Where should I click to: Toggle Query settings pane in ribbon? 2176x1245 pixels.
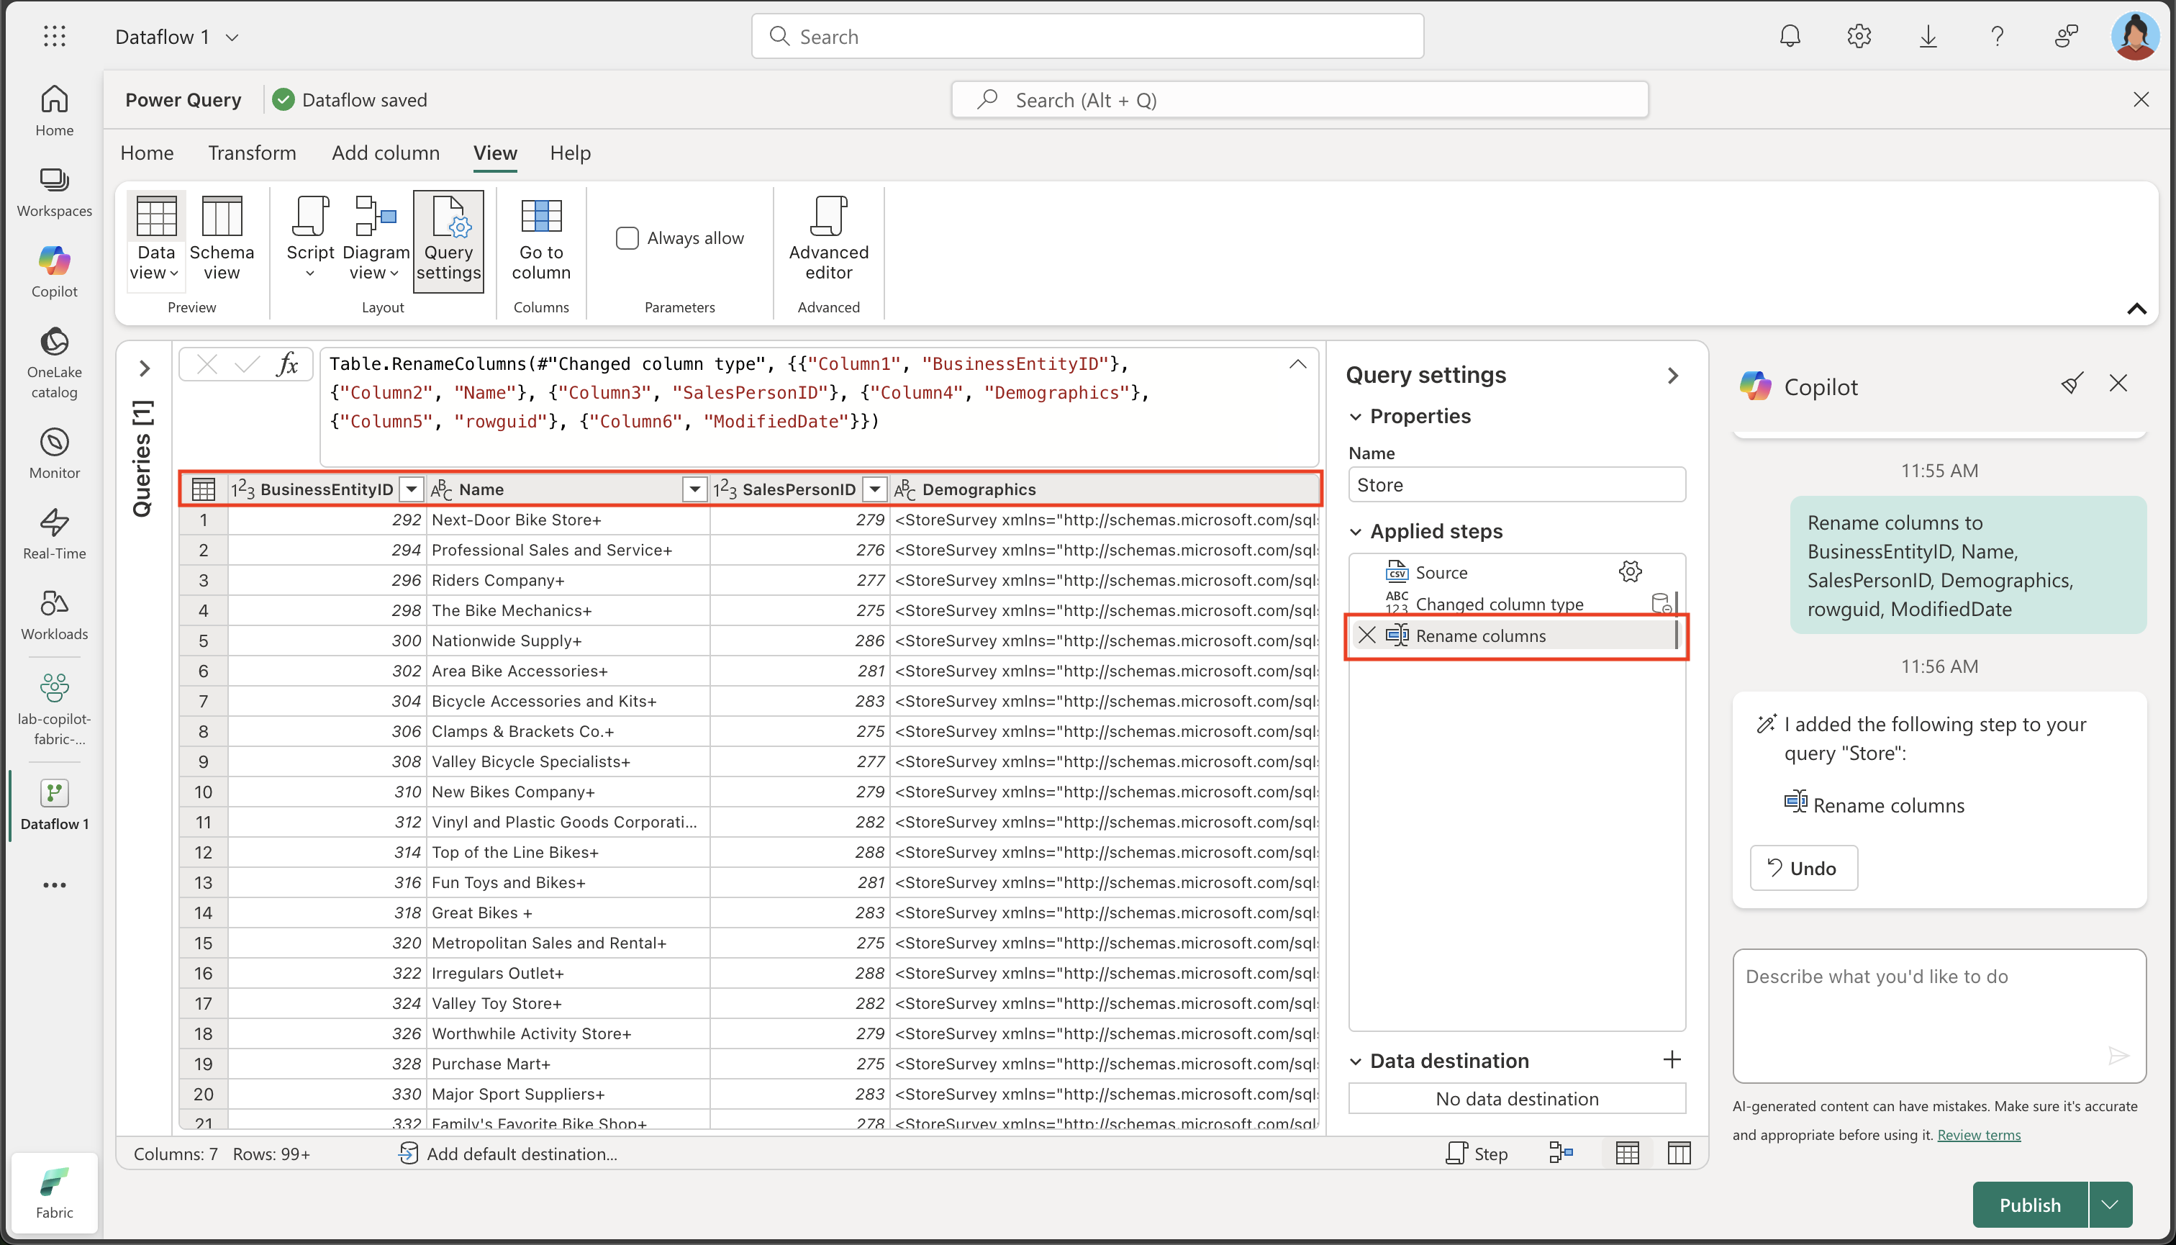tap(448, 240)
